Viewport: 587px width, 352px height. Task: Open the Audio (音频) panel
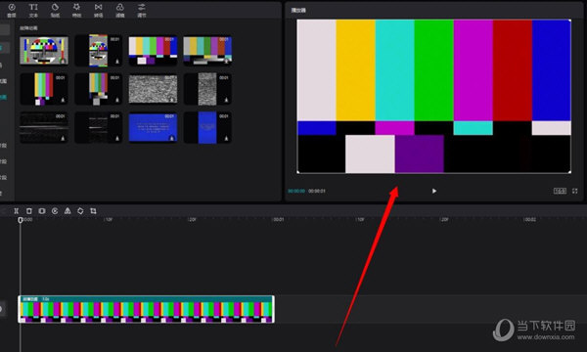point(12,10)
